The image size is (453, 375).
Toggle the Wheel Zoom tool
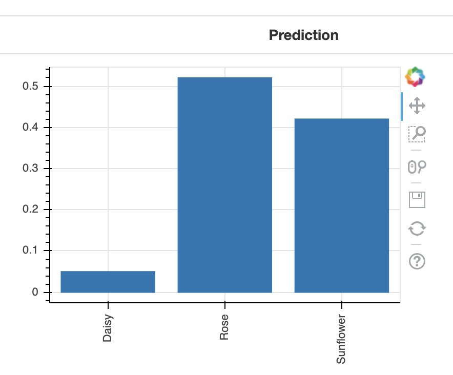[x=417, y=166]
